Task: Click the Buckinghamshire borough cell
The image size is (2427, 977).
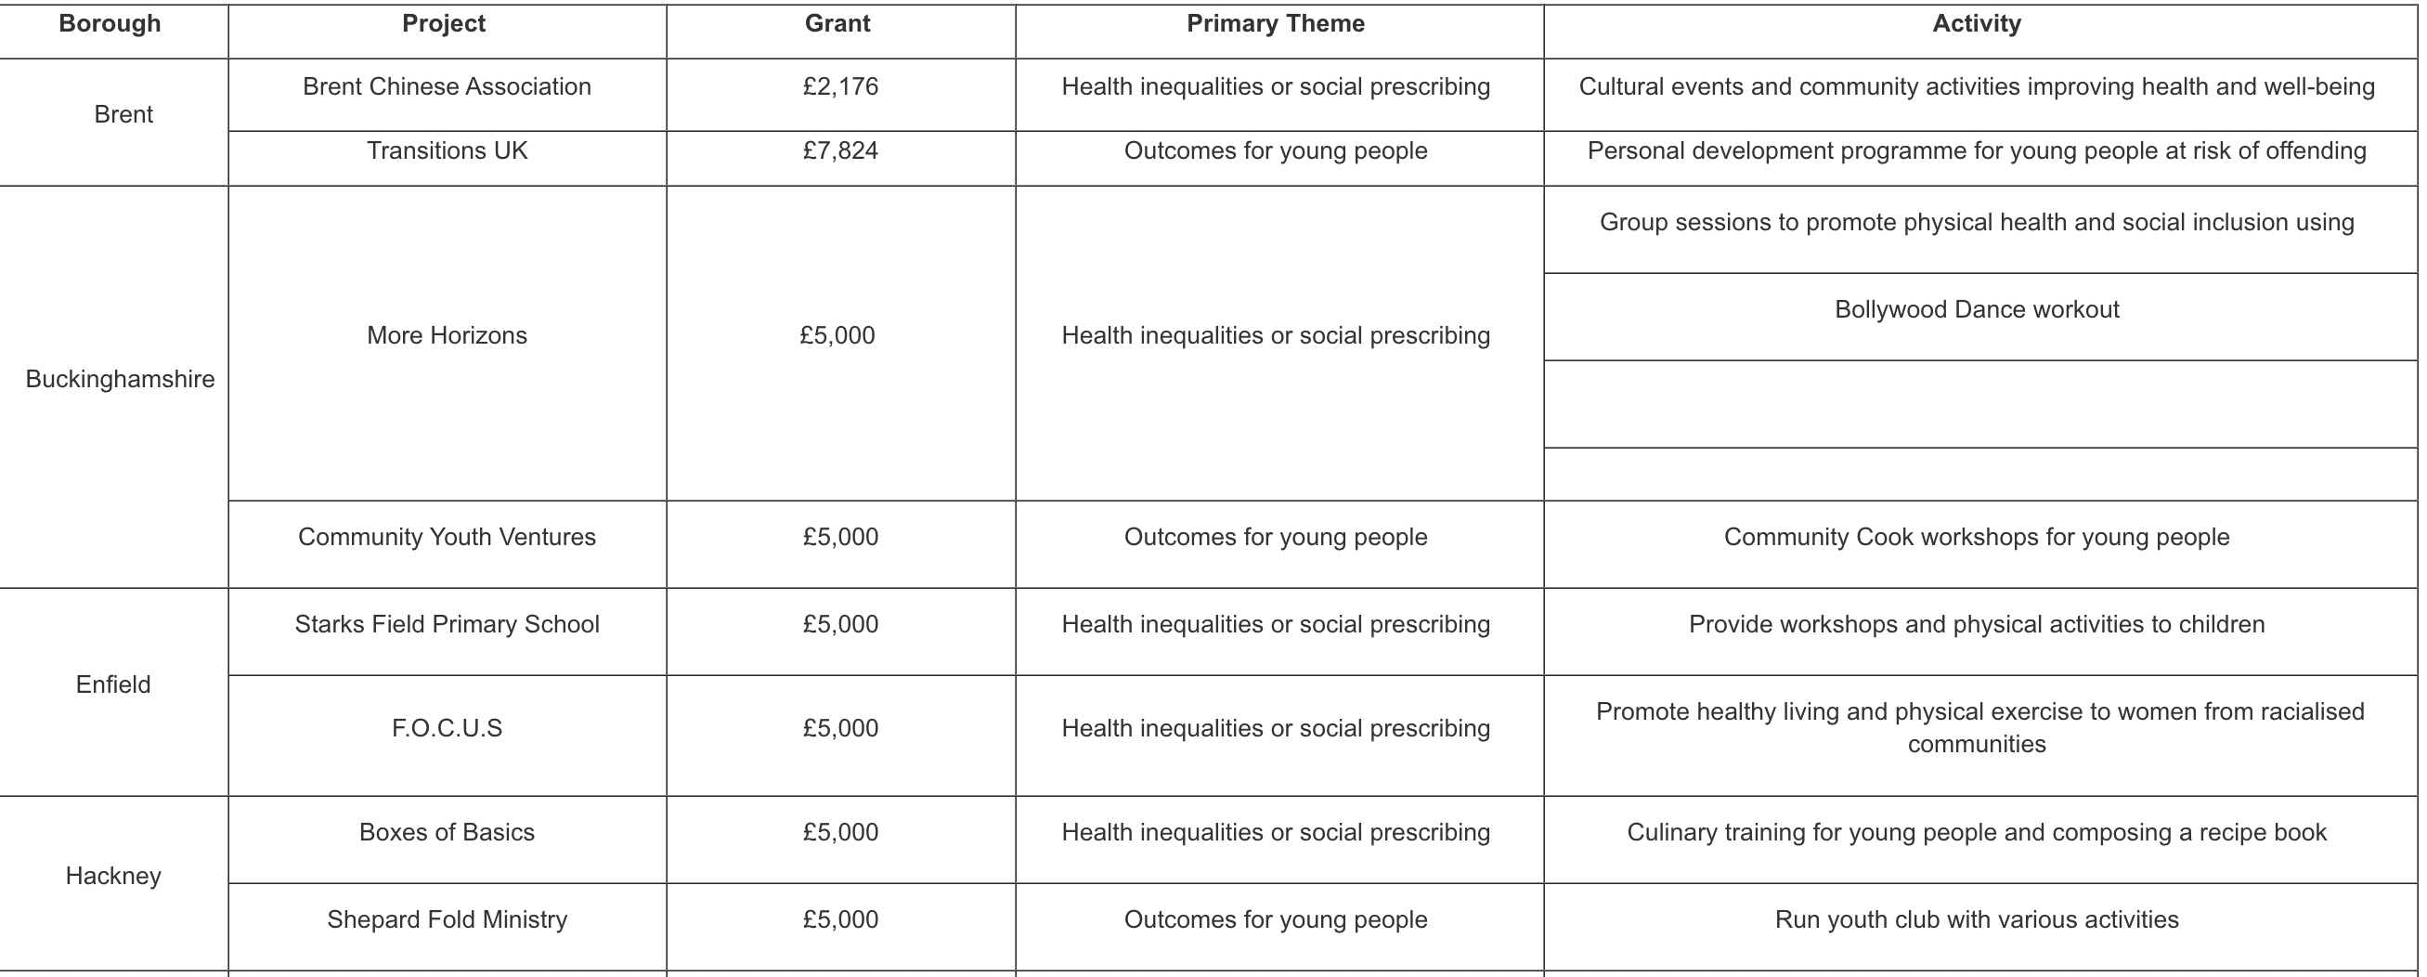Action: click(x=121, y=380)
